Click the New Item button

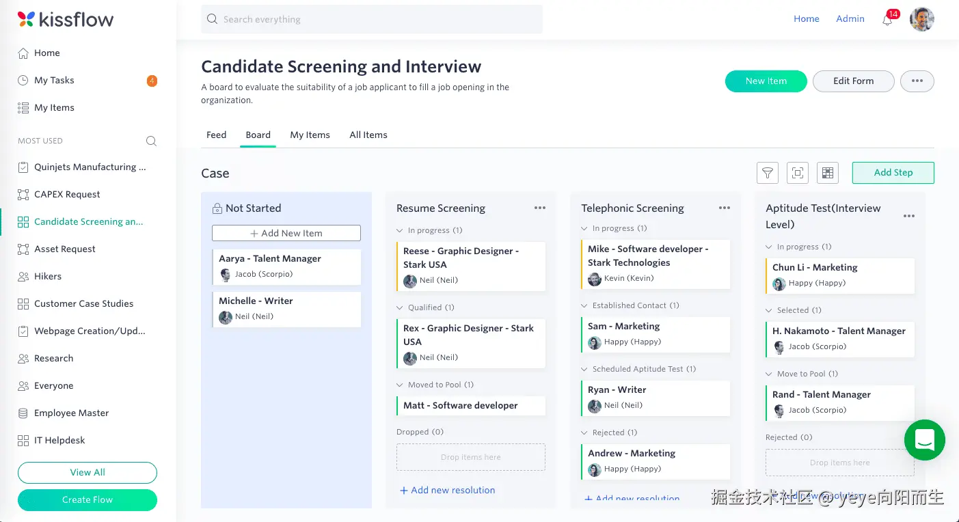(766, 81)
